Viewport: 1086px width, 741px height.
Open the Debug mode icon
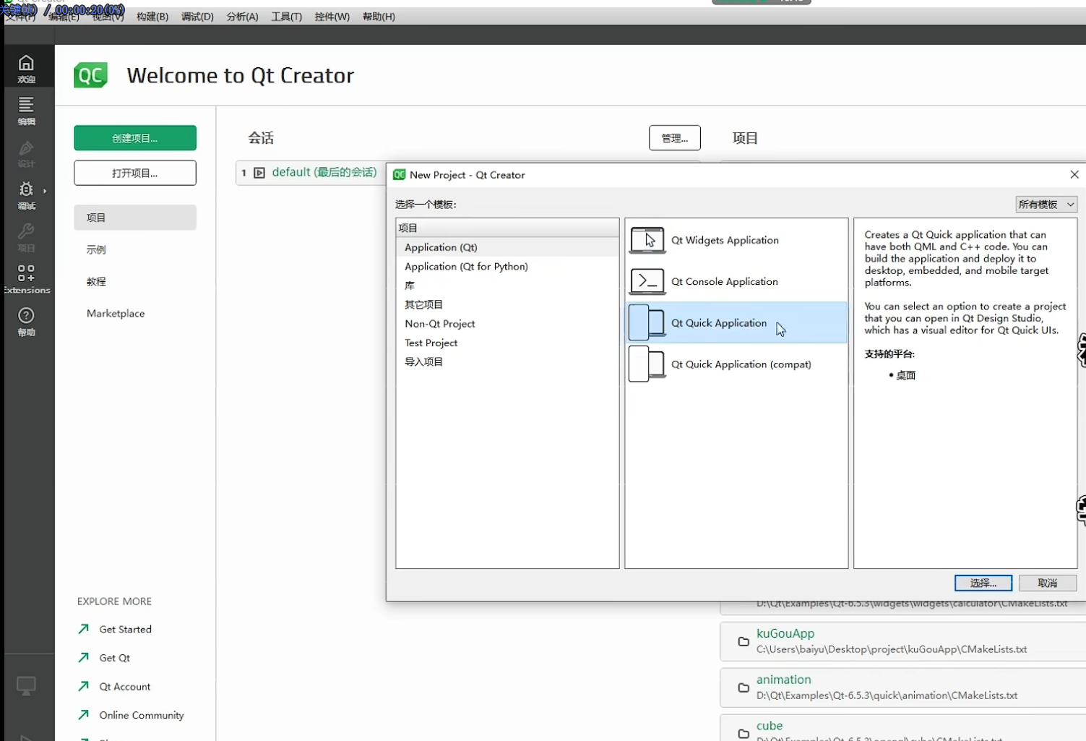pyautogui.click(x=26, y=194)
